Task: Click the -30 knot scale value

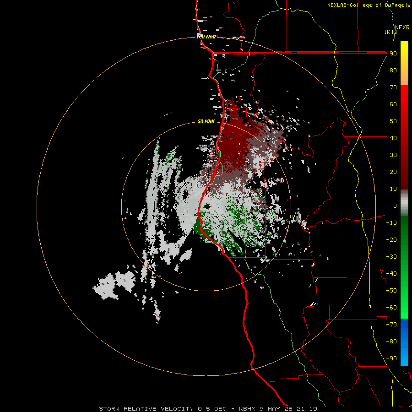Action: click(x=391, y=257)
